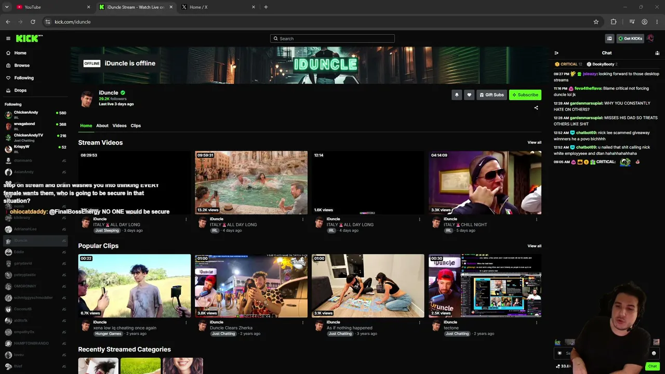Switch to the YouTube browser tab
The image size is (665, 374).
point(52,7)
